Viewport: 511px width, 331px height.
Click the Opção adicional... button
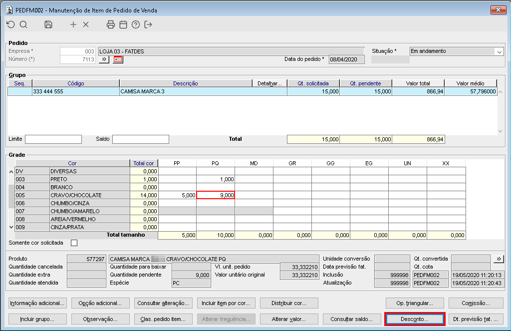coord(100,303)
